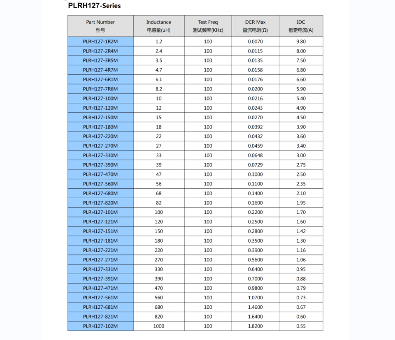Select the rated current value 9.80
The image size is (395, 340).
click(x=301, y=42)
